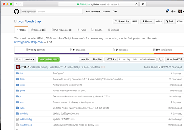This screenshot has height=130, width=184.
Task: Click the Fork button
Action: pos(170,21)
